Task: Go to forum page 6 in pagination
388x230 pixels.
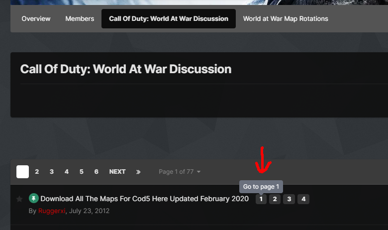Action: click(97, 172)
